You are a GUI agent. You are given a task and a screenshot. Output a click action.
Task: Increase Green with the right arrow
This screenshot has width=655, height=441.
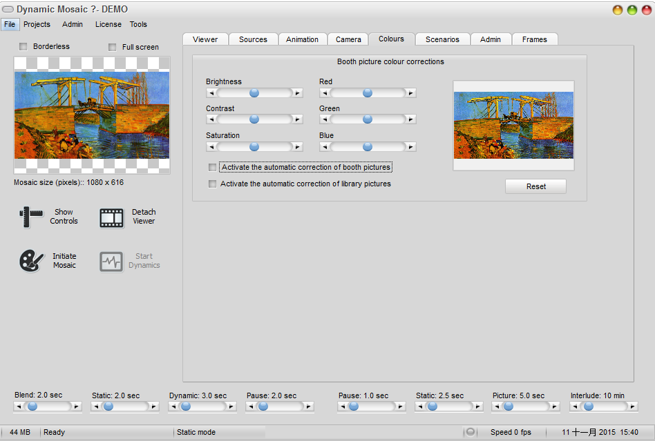[x=410, y=119]
